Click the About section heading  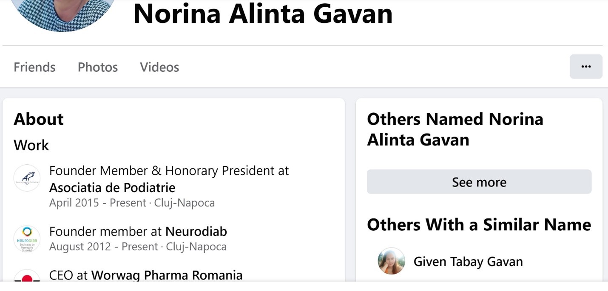coord(39,119)
